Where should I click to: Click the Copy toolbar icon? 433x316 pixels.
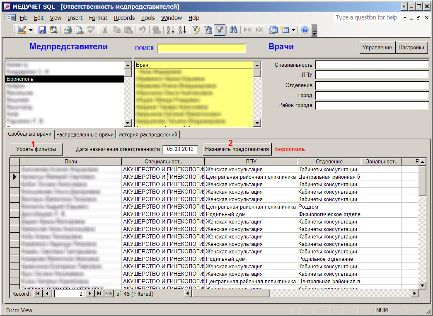tap(116, 29)
